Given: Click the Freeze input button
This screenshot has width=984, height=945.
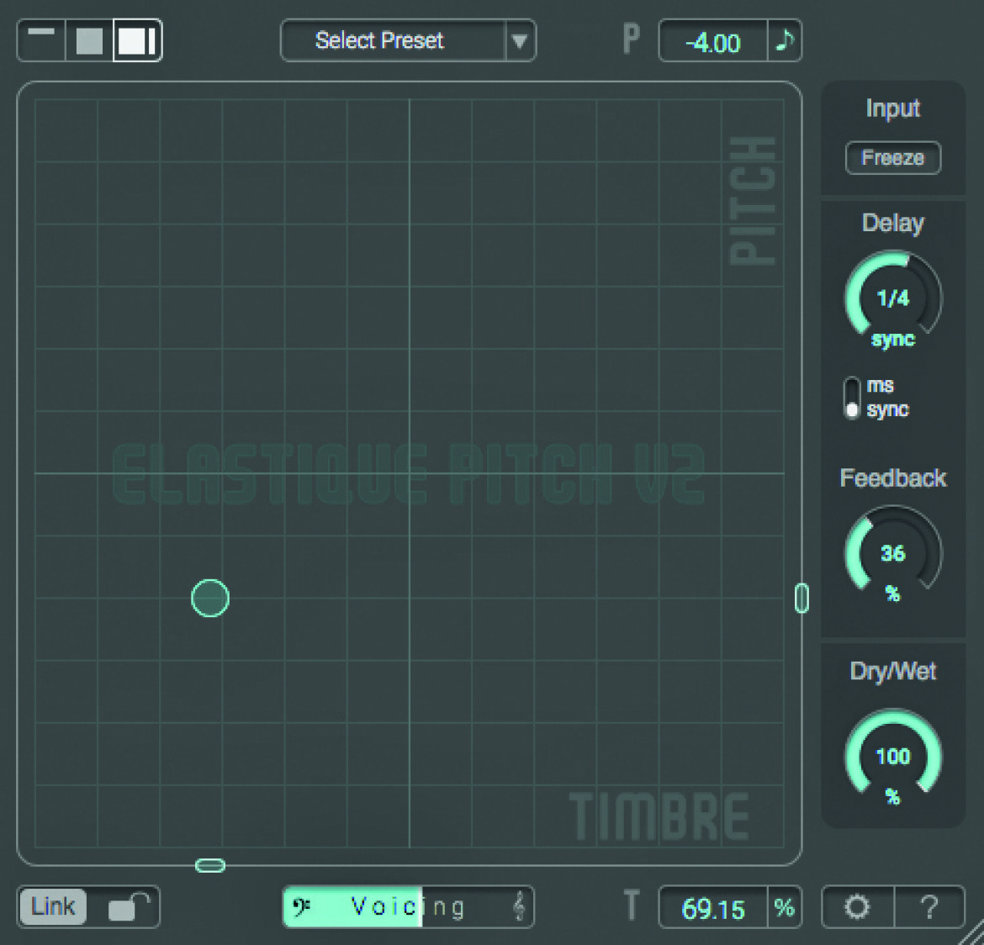Looking at the screenshot, I should point(893,157).
